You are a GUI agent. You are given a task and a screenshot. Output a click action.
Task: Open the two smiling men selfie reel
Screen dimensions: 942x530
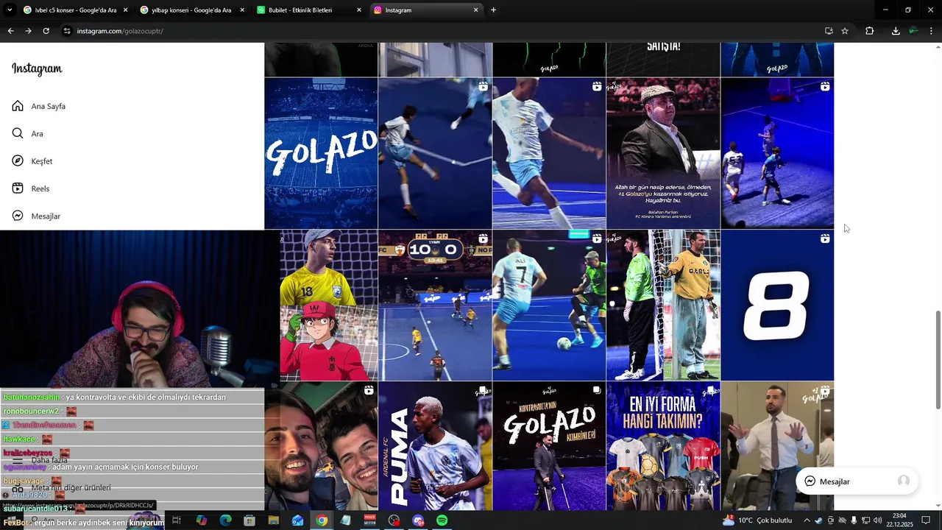coord(321,446)
